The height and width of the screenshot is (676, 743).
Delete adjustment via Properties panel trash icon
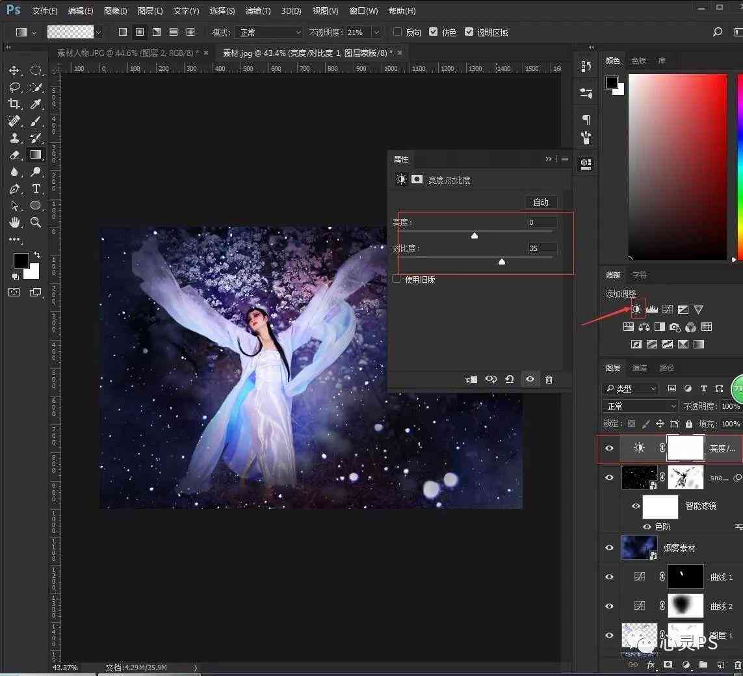click(x=549, y=380)
